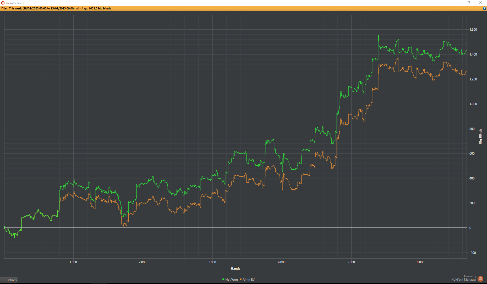487x284 pixels.
Task: Click the 5.000 hands axis label
Action: [x=351, y=262]
